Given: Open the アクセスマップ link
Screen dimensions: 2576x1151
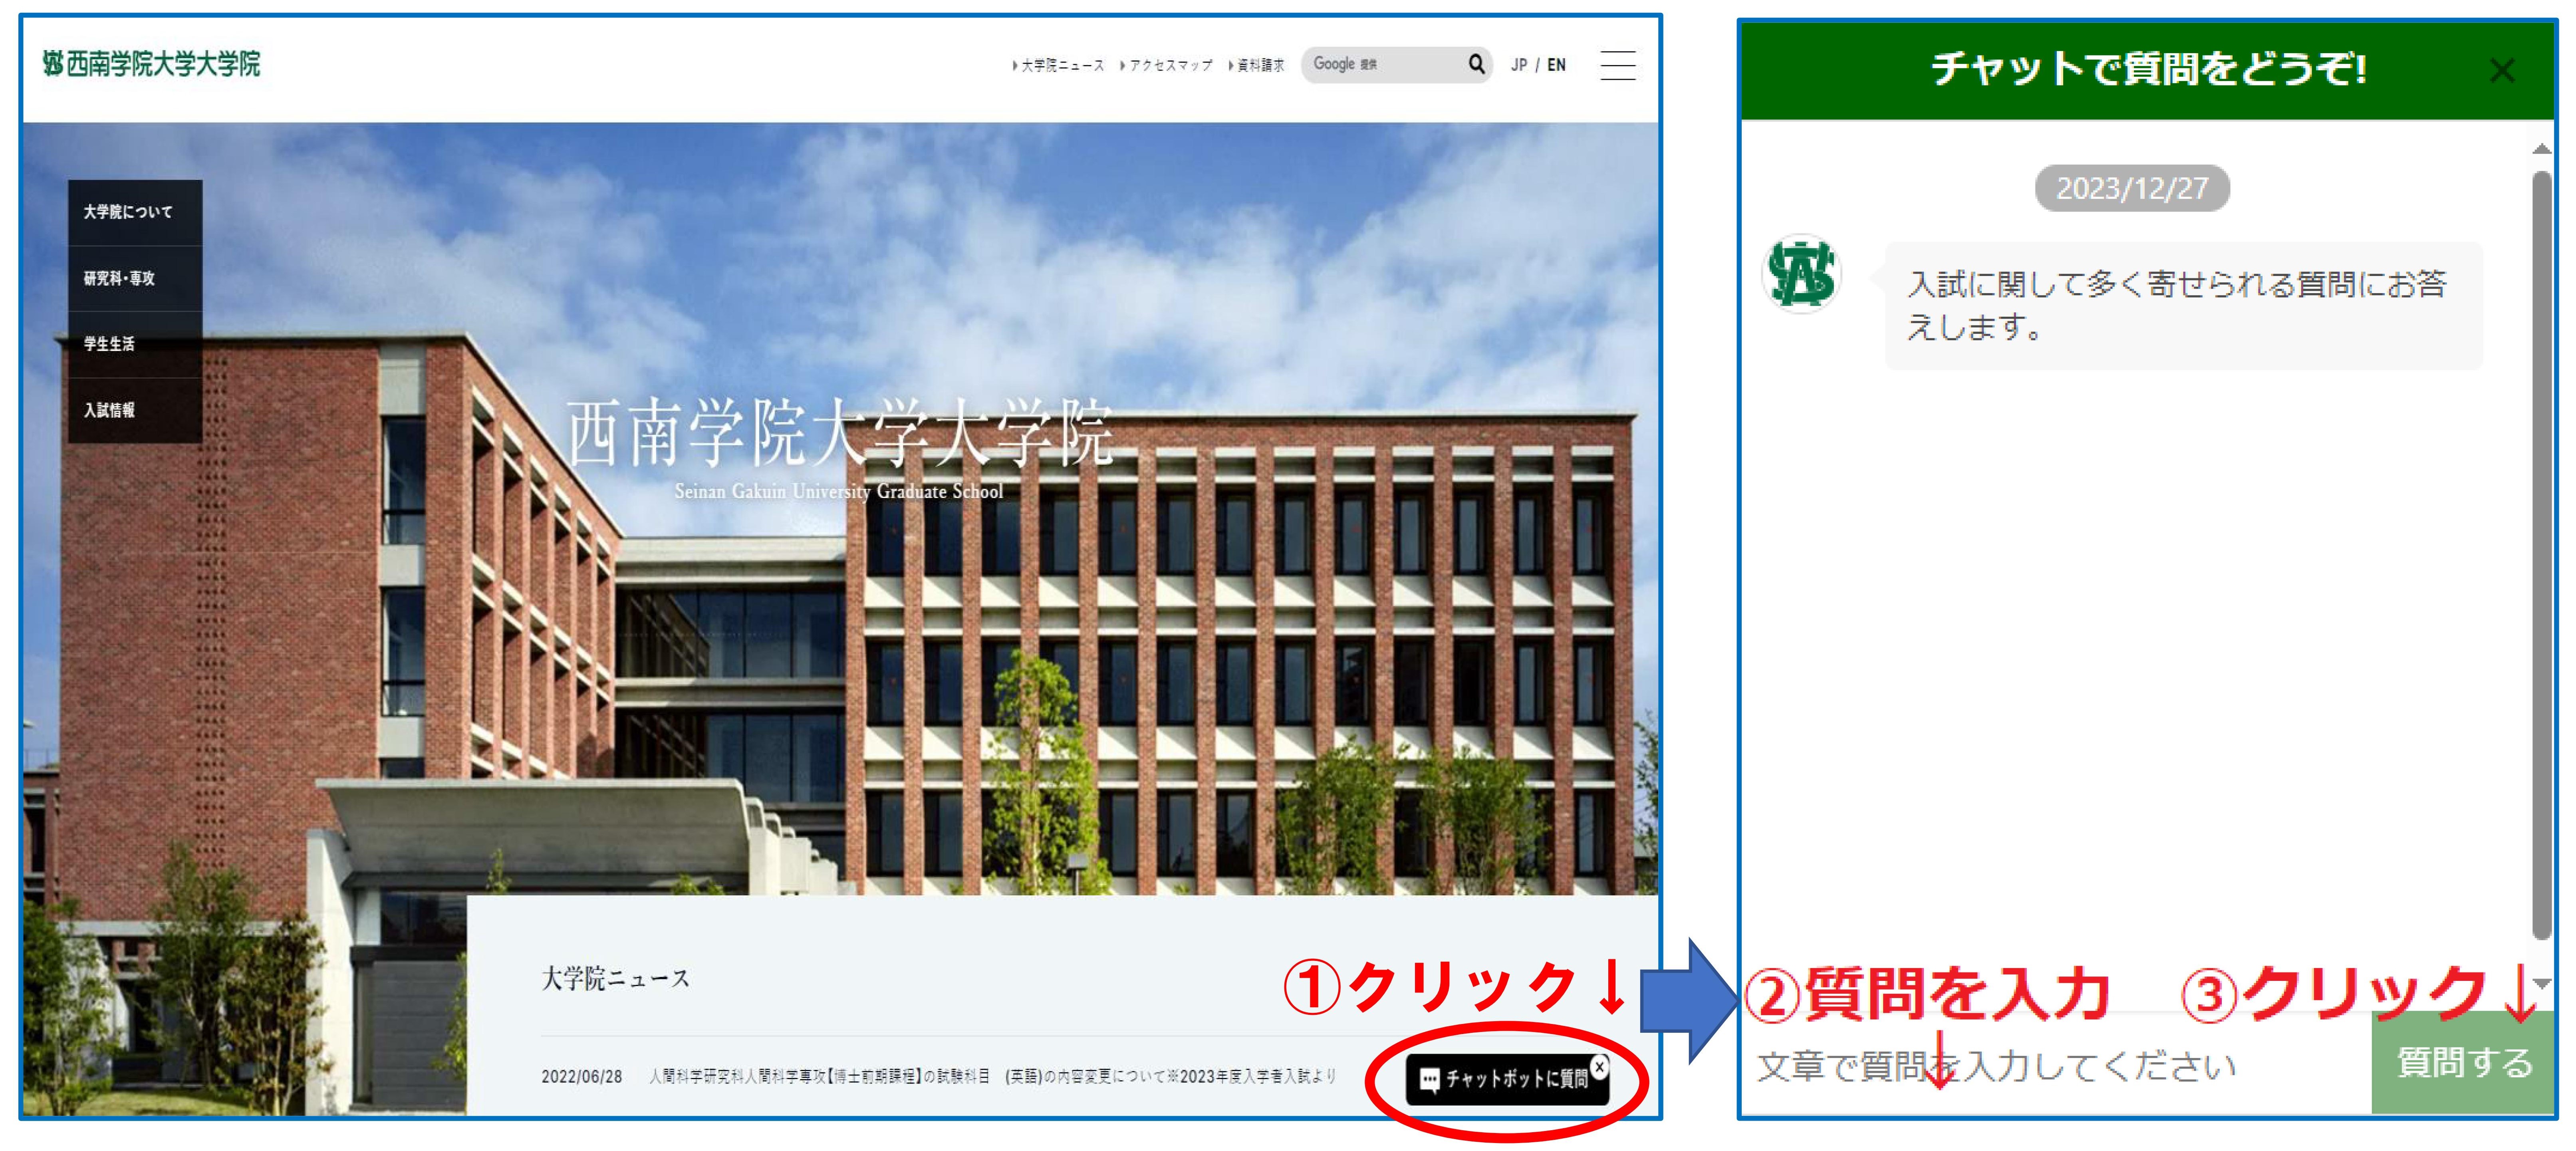Looking at the screenshot, I should [1166, 65].
